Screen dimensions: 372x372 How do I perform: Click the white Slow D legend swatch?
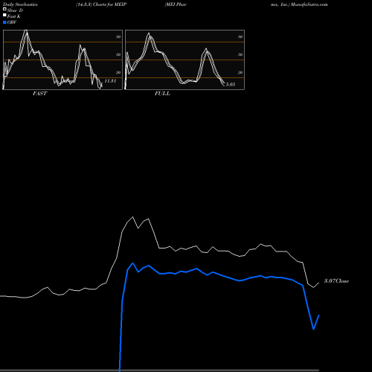click(x=4, y=10)
